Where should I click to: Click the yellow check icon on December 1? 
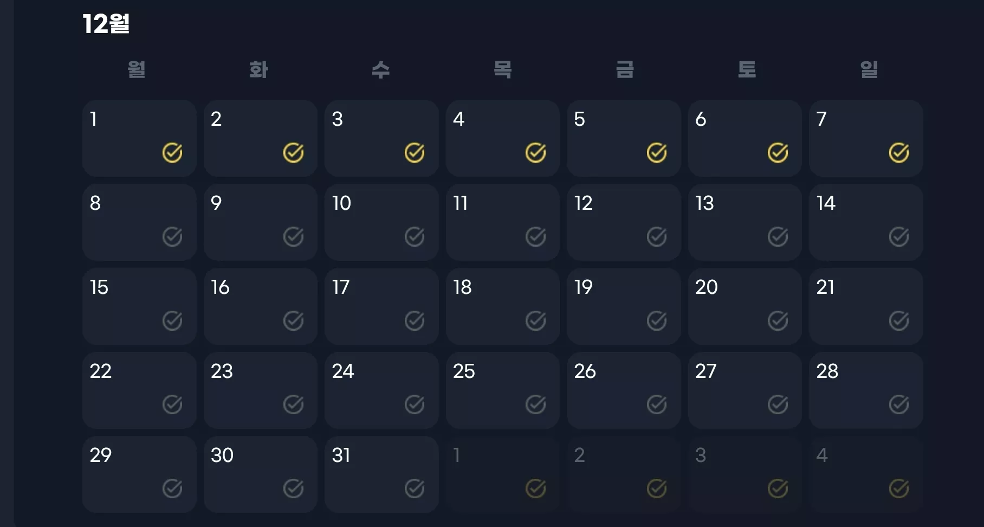click(x=172, y=153)
